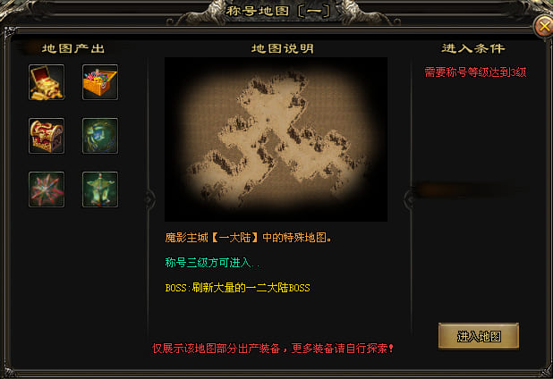
Task: Click the red 需要称号等级达到3级 requirement text
Action: (x=475, y=72)
